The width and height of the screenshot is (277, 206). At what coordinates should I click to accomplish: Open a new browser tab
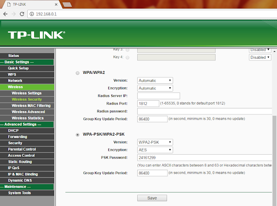point(67,5)
